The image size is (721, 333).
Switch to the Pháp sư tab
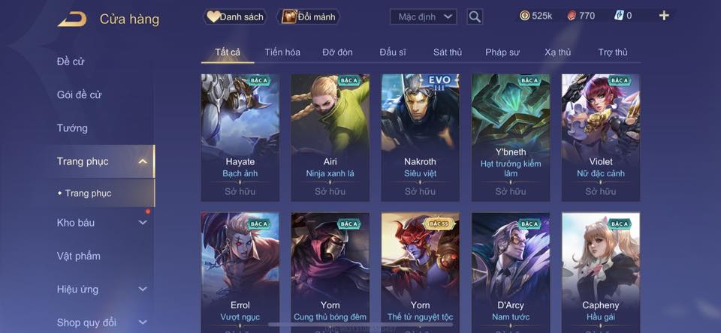[502, 52]
